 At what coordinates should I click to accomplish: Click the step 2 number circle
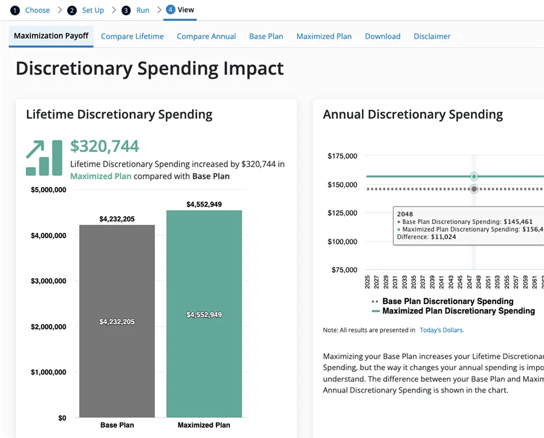click(72, 10)
